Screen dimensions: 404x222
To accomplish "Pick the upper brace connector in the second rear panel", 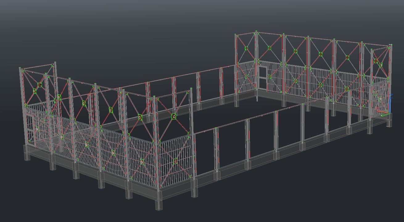I will (x=269, y=48).
